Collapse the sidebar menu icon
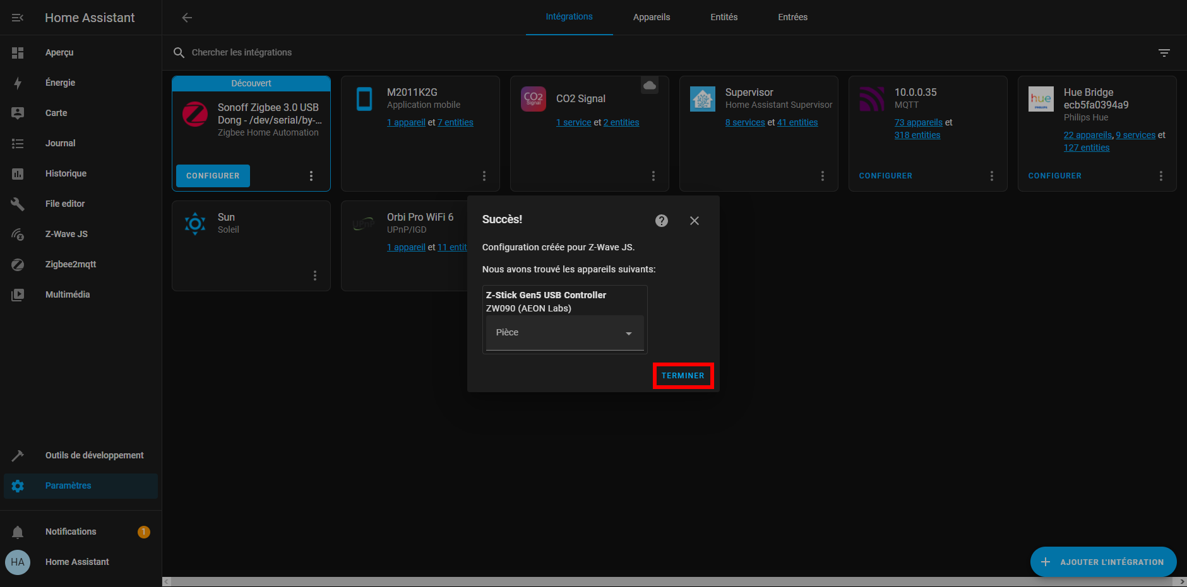This screenshot has width=1187, height=587. [x=18, y=18]
